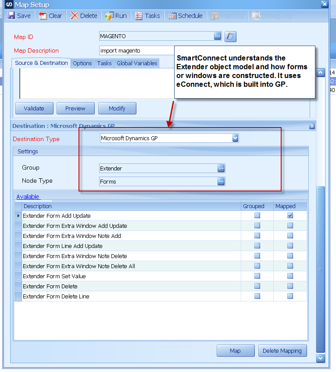Image resolution: width=336 pixels, height=372 pixels.
Task: Check Grouped for Extender Form Delete
Action: click(x=257, y=286)
